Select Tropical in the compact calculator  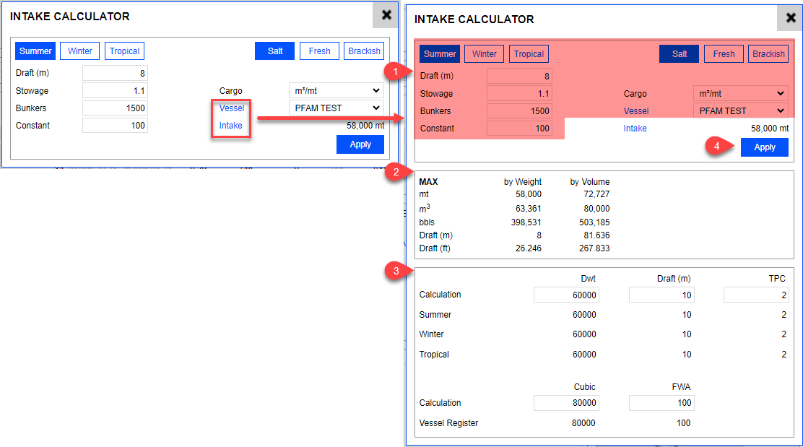(x=124, y=51)
